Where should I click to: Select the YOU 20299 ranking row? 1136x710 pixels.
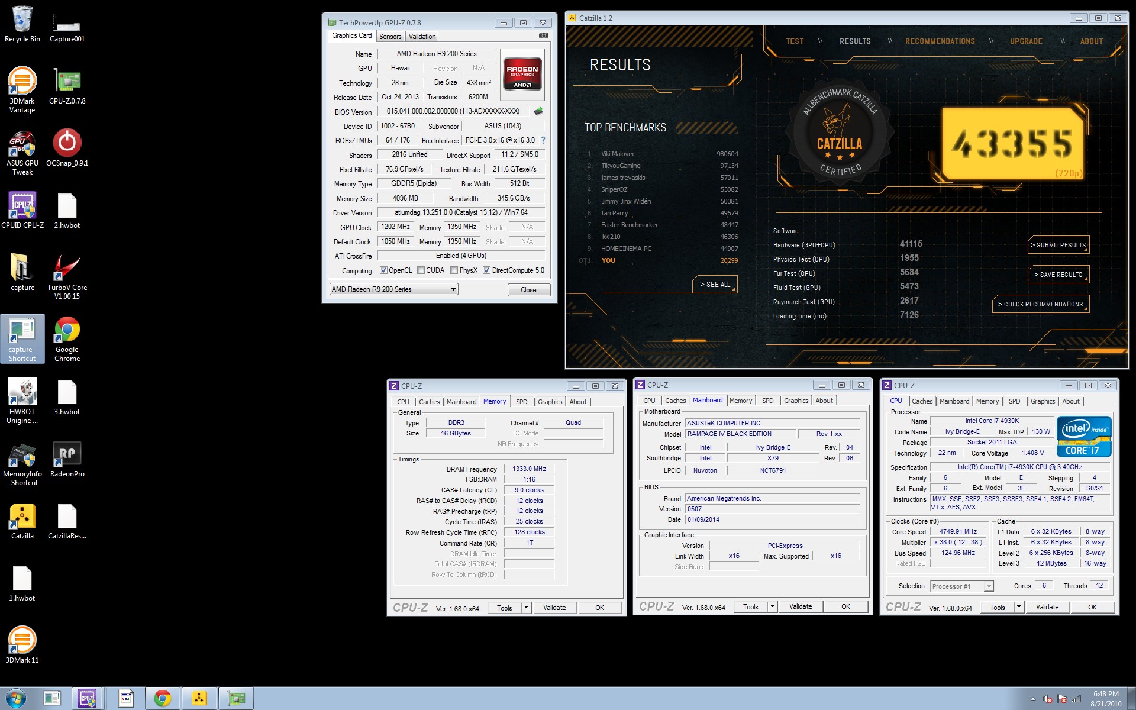pos(659,260)
